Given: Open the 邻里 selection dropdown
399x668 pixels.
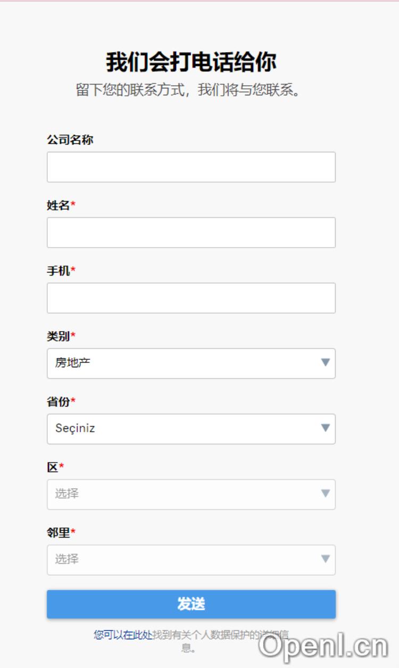Looking at the screenshot, I should [x=181, y=560].
